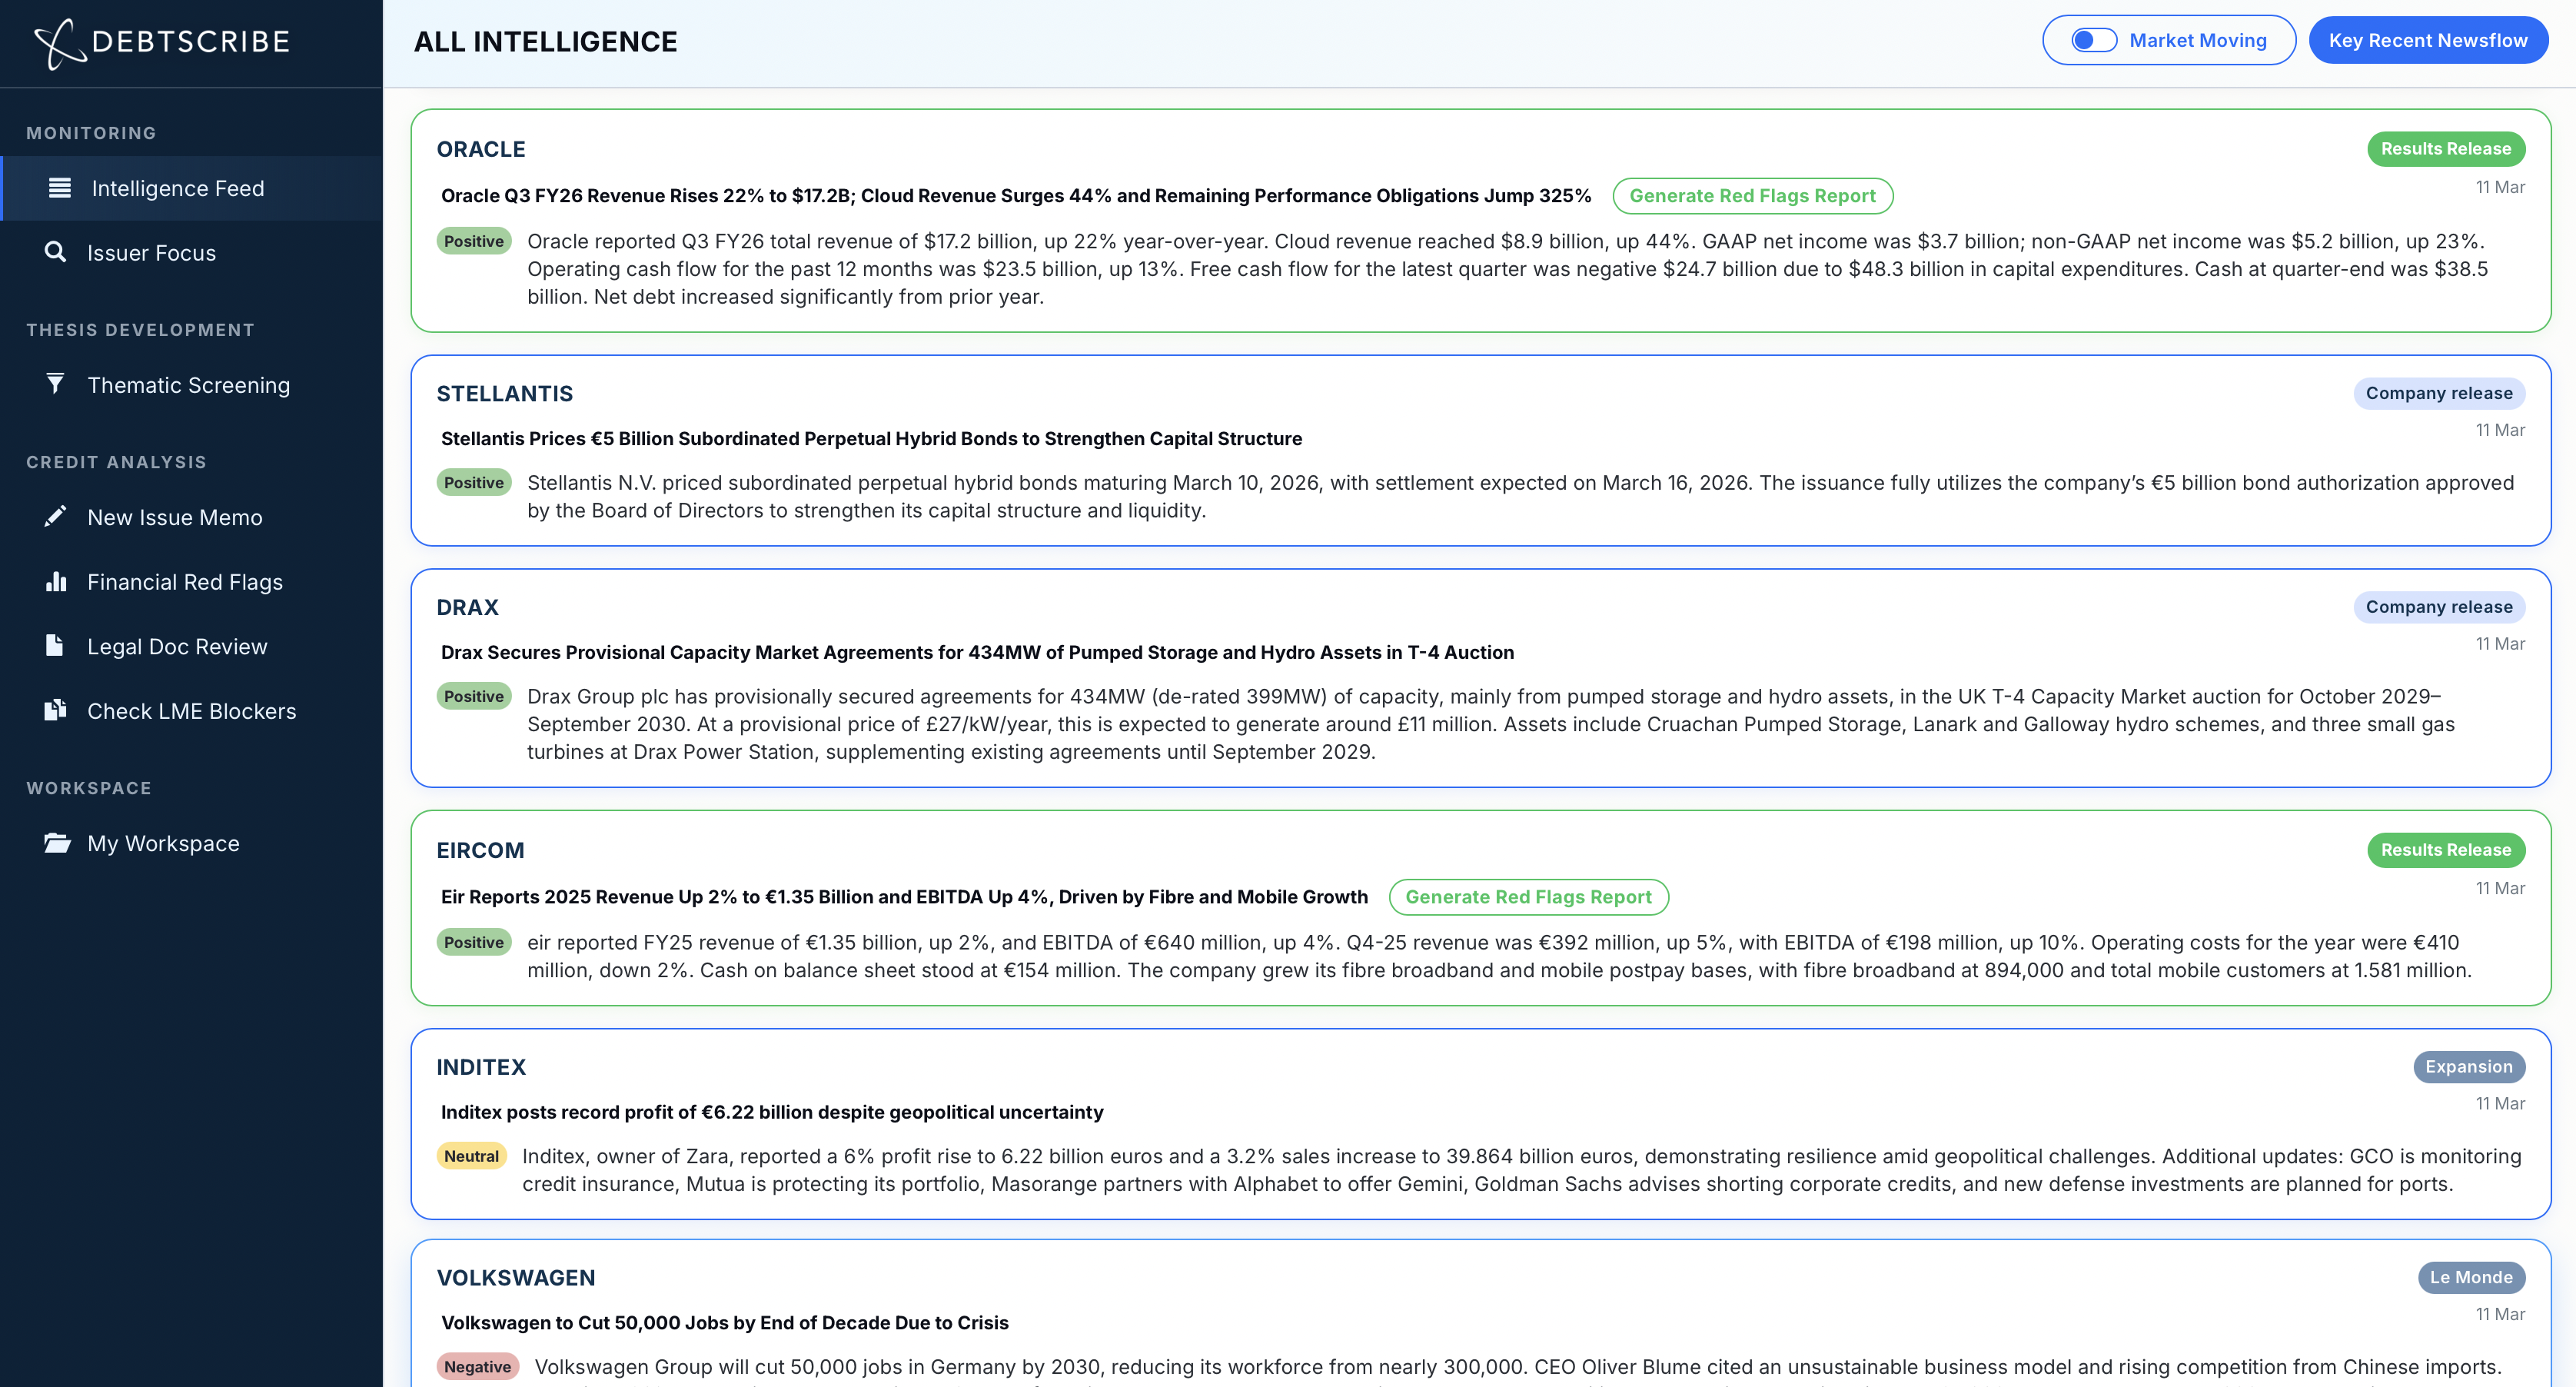
Task: Click the DebtScribe logo icon
Action: click(x=60, y=43)
